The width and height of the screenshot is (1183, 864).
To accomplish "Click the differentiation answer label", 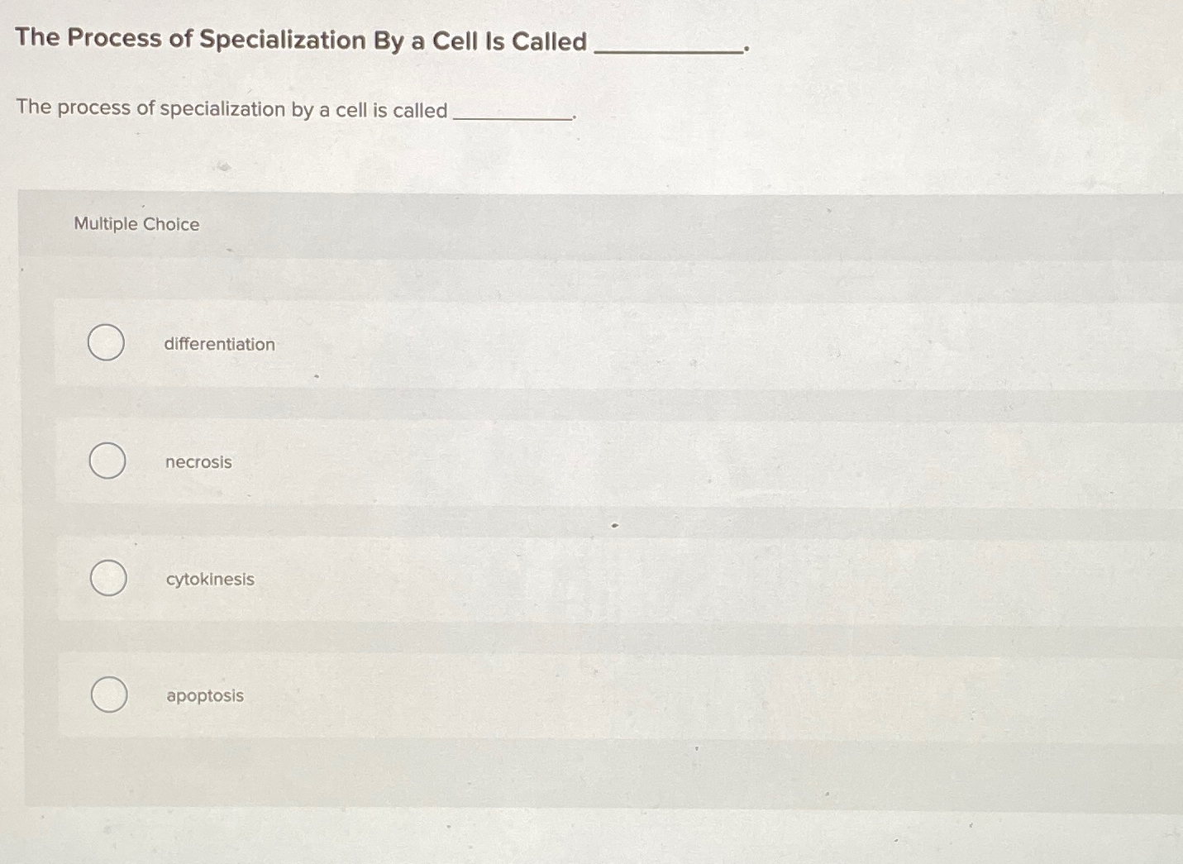I will click(x=219, y=344).
